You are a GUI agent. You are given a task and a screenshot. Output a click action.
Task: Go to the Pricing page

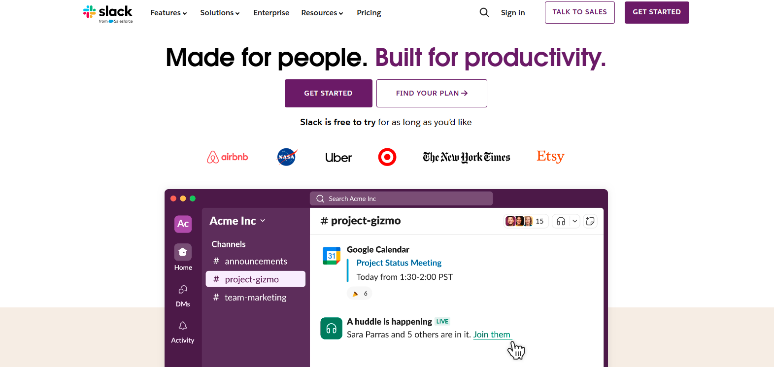(x=369, y=13)
